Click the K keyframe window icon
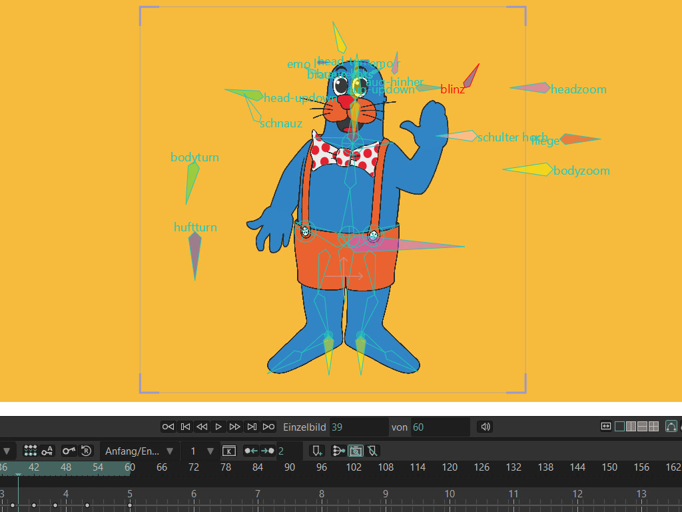 coord(229,451)
